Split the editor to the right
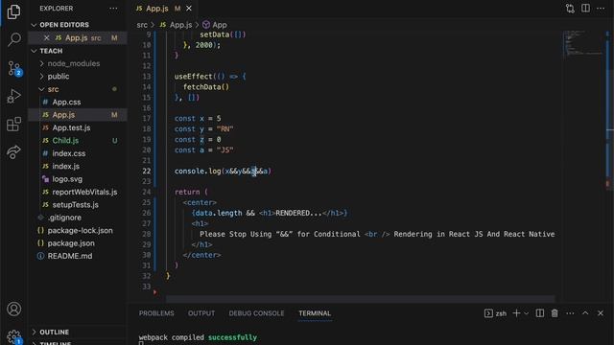This screenshot has height=345, width=614. [585, 9]
